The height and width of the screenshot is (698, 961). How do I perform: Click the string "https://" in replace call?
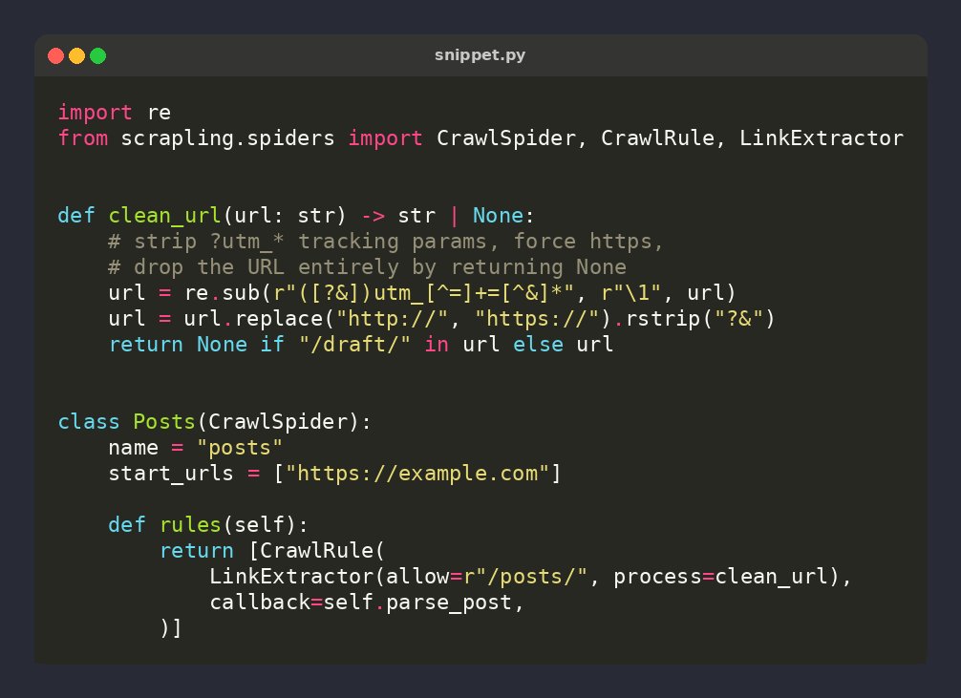(537, 319)
